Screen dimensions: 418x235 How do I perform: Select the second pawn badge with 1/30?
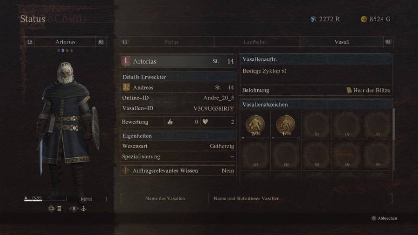(286, 124)
